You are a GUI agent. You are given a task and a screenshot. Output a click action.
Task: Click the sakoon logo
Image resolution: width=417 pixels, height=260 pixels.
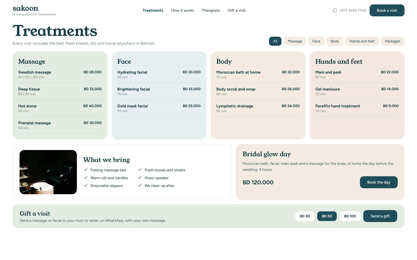point(25,8)
